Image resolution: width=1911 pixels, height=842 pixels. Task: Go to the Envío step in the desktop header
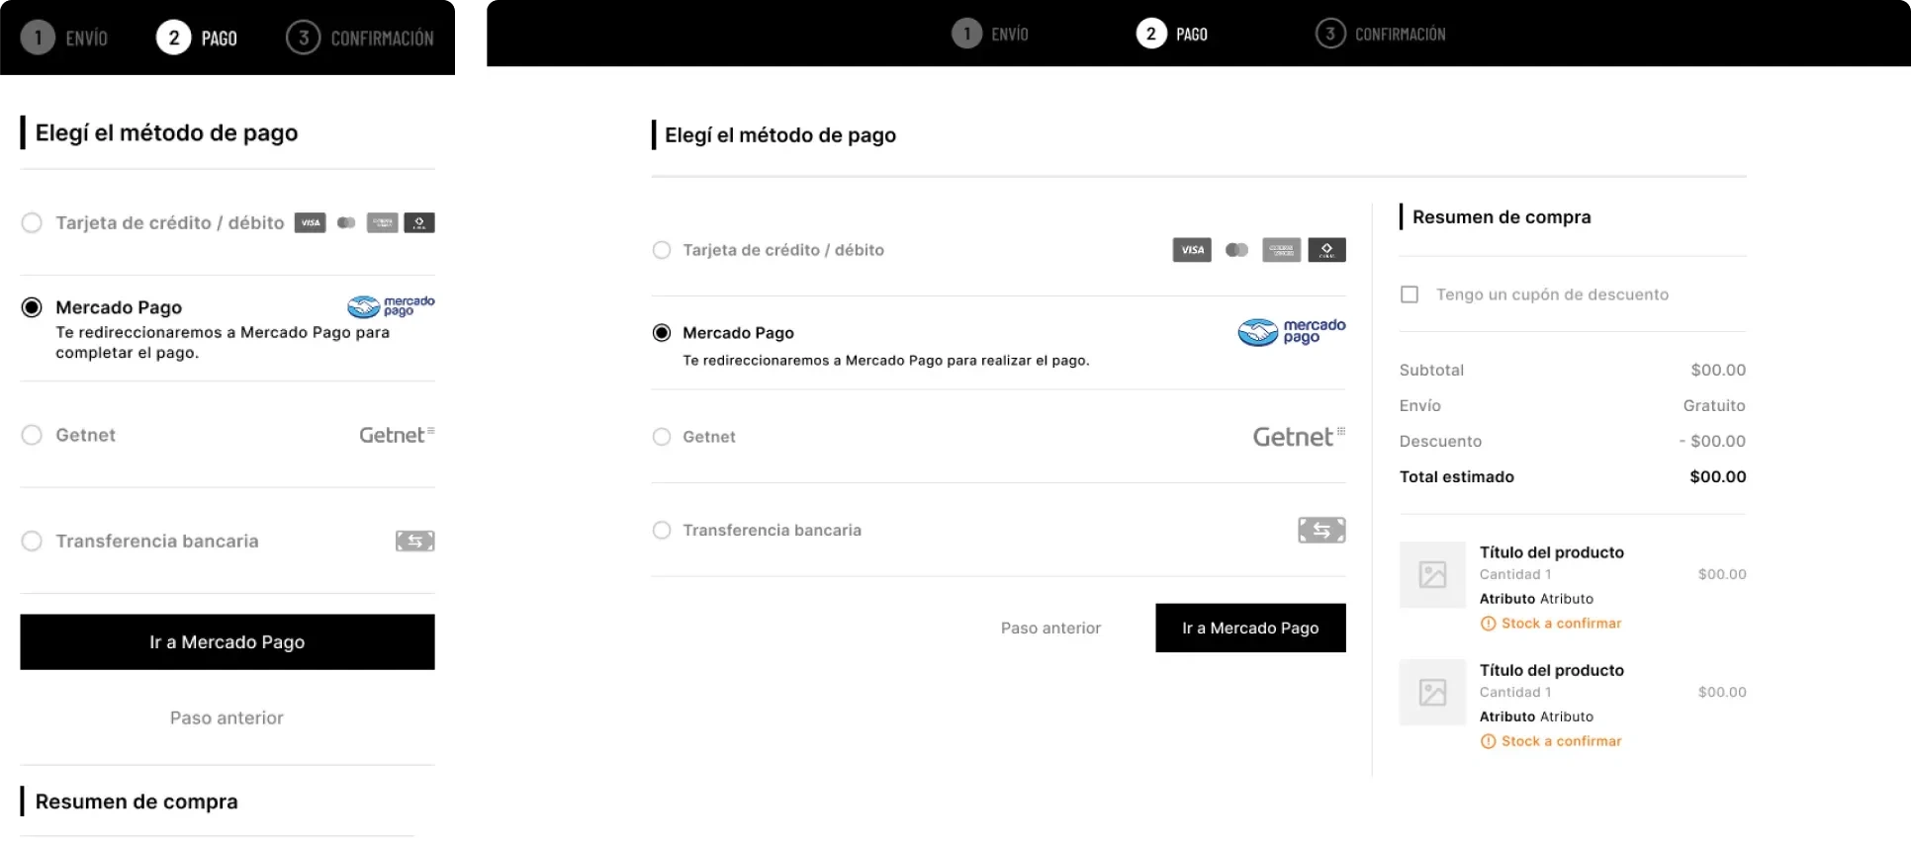[x=990, y=34]
